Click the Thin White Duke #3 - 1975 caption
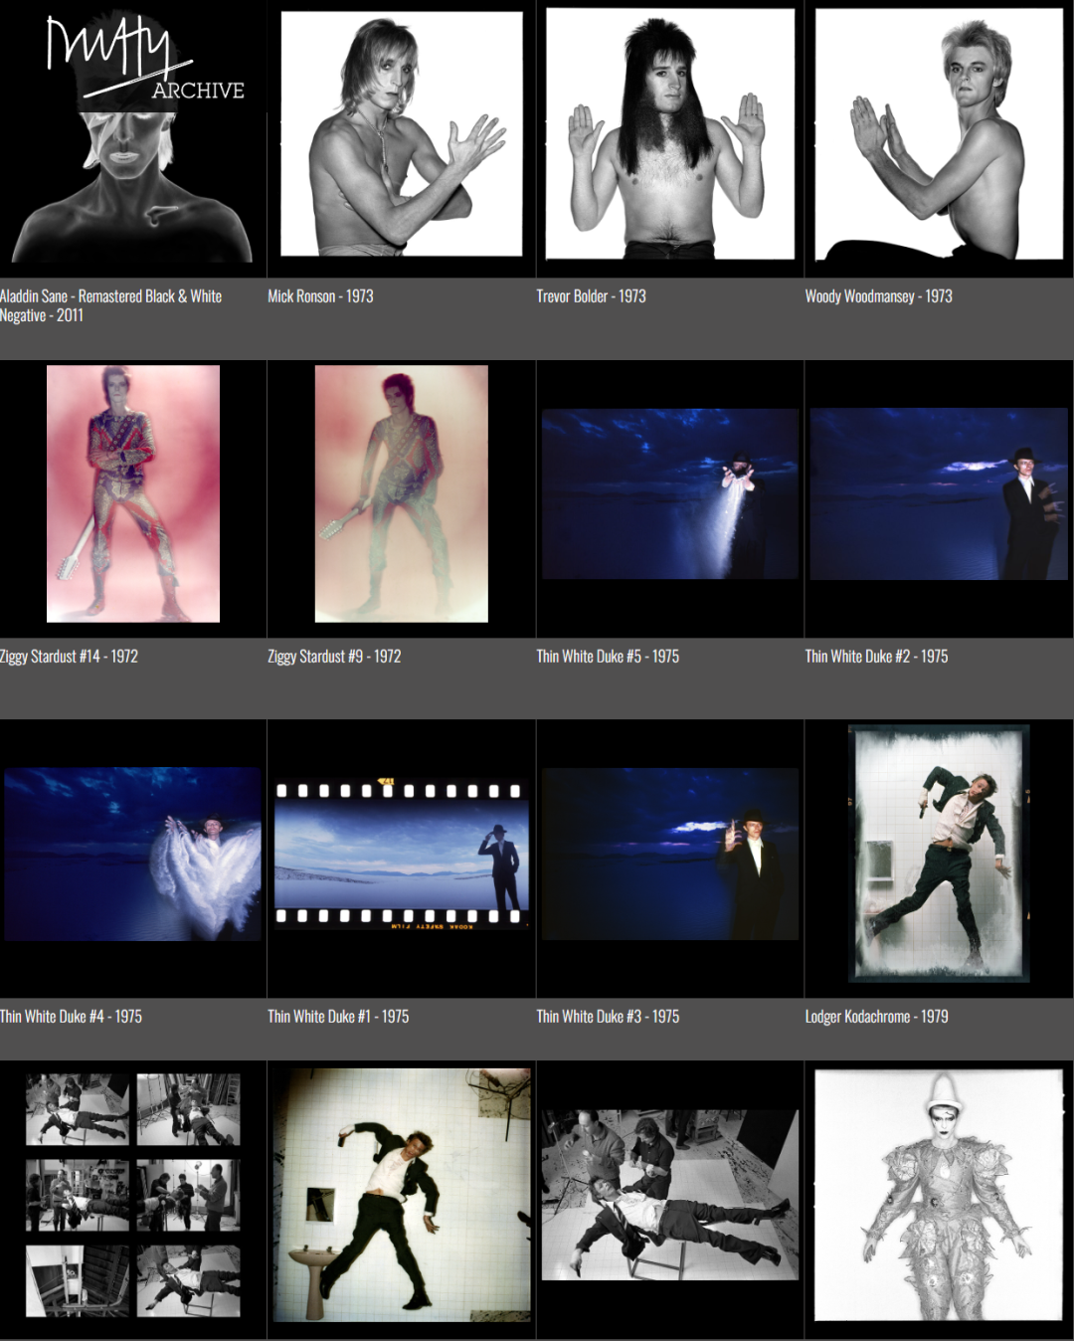Screen dimensions: 1074x1341 (x=608, y=1017)
